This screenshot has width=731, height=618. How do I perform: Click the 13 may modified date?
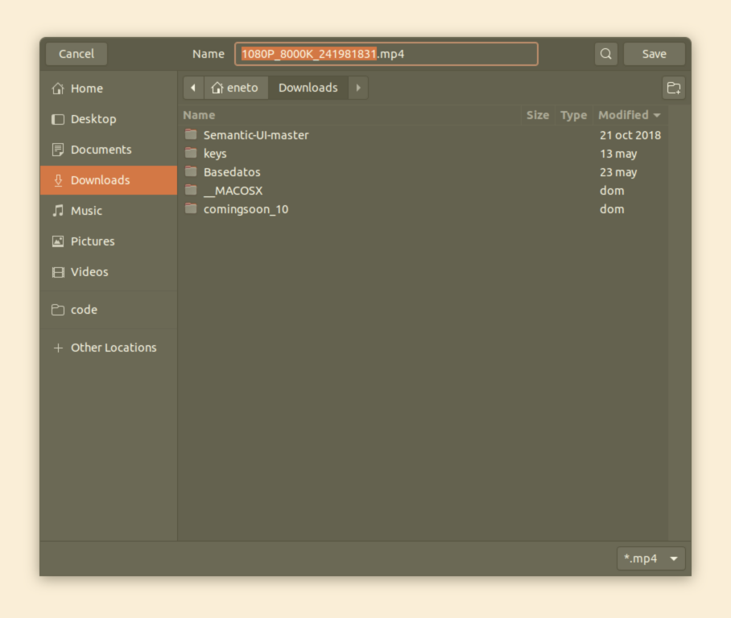[618, 154]
